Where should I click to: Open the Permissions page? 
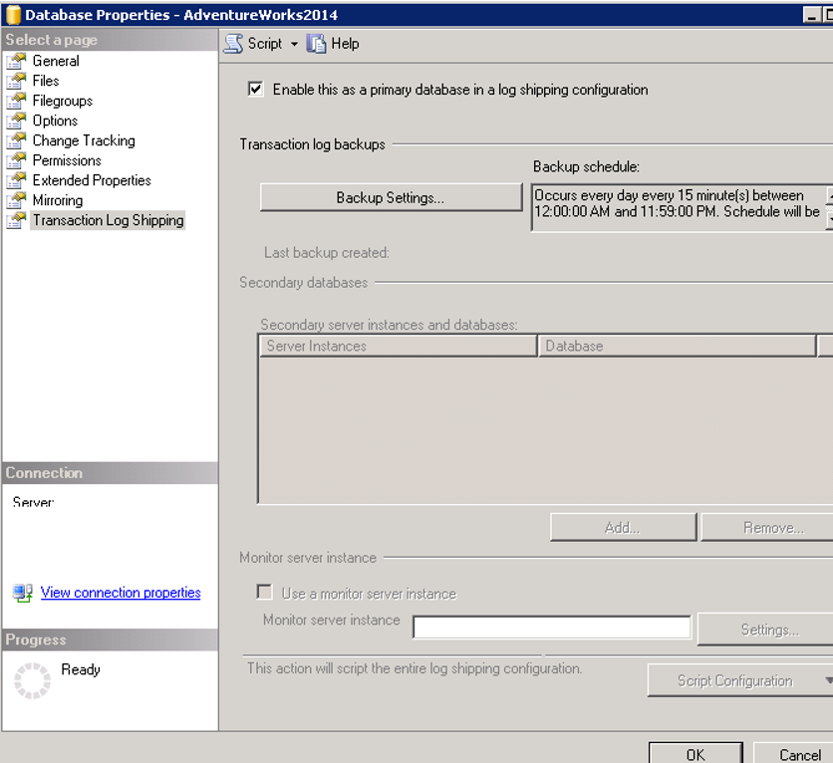click(67, 160)
